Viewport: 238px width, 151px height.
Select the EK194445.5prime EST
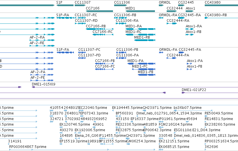pos(113,111)
